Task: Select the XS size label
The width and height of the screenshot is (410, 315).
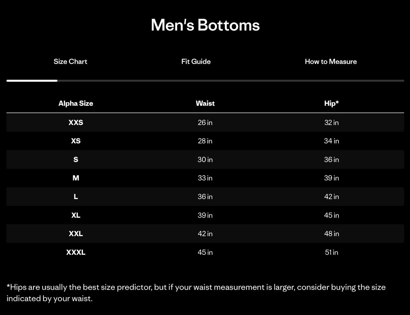Action: click(76, 141)
